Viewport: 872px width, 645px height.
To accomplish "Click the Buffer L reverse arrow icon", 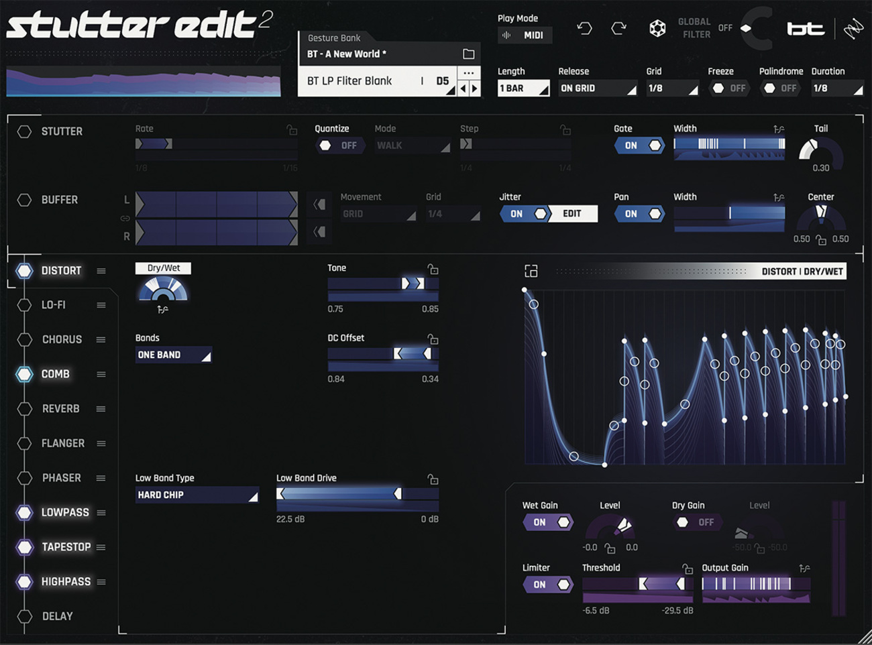I will [319, 204].
